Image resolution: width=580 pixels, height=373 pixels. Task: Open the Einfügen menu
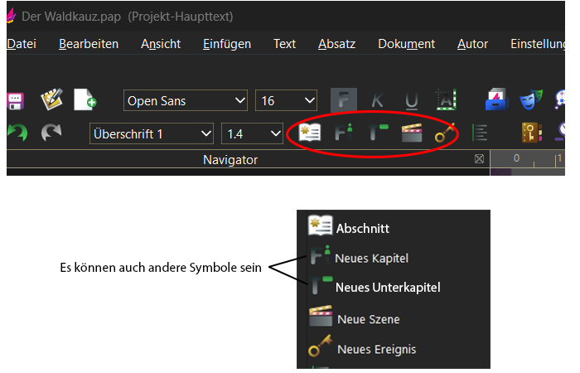pyautogui.click(x=227, y=44)
